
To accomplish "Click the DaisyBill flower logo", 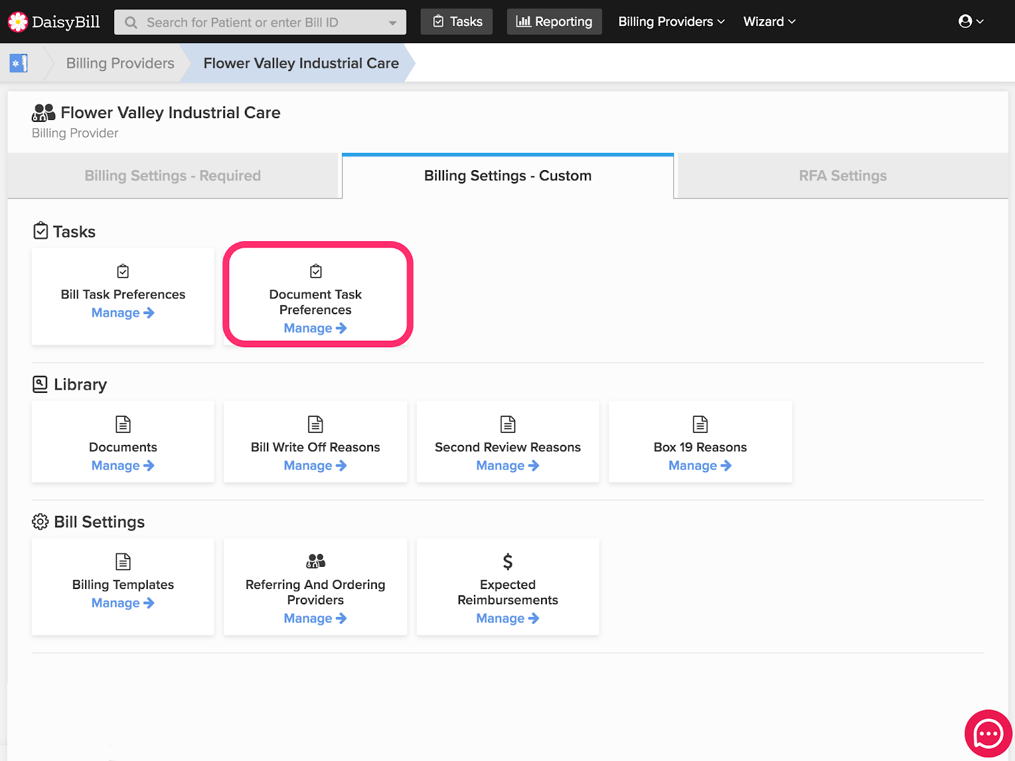I will click(x=18, y=22).
